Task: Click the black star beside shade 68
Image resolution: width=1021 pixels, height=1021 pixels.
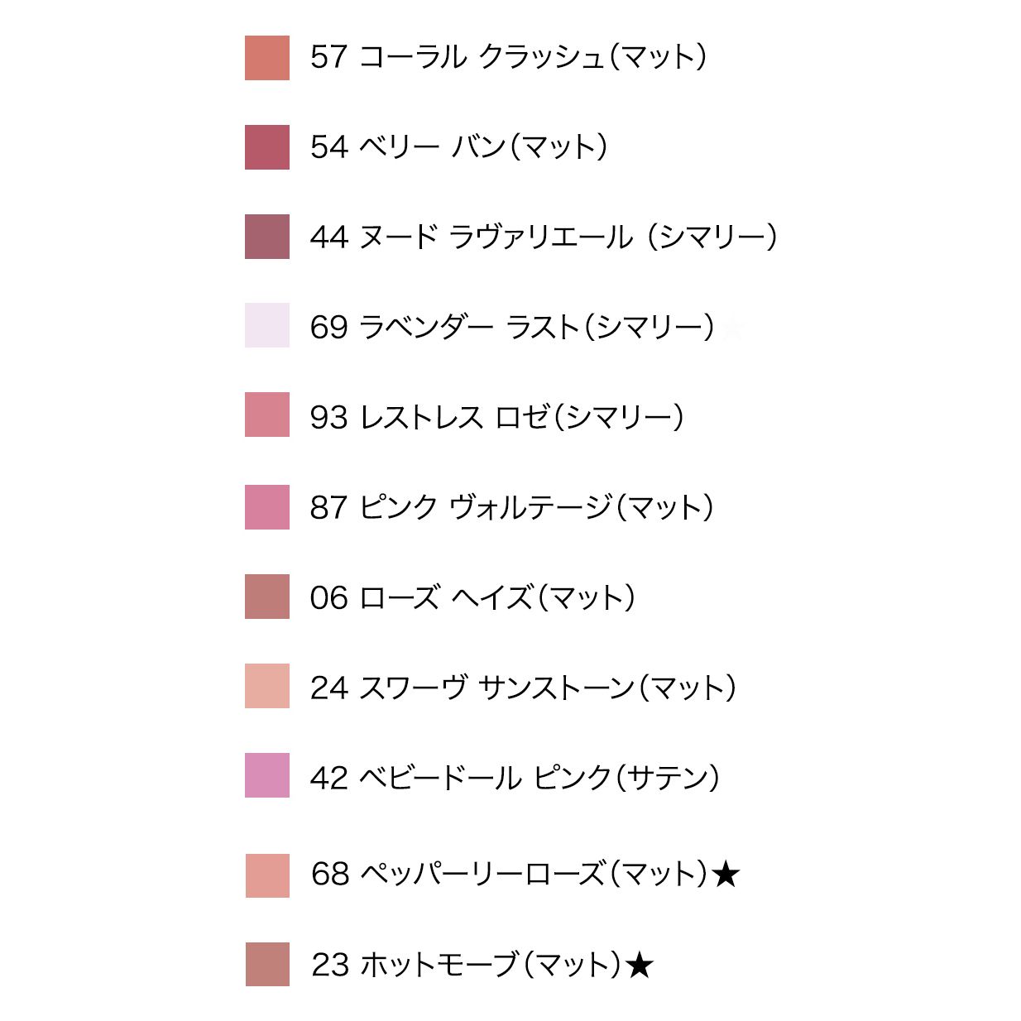Action: [726, 875]
